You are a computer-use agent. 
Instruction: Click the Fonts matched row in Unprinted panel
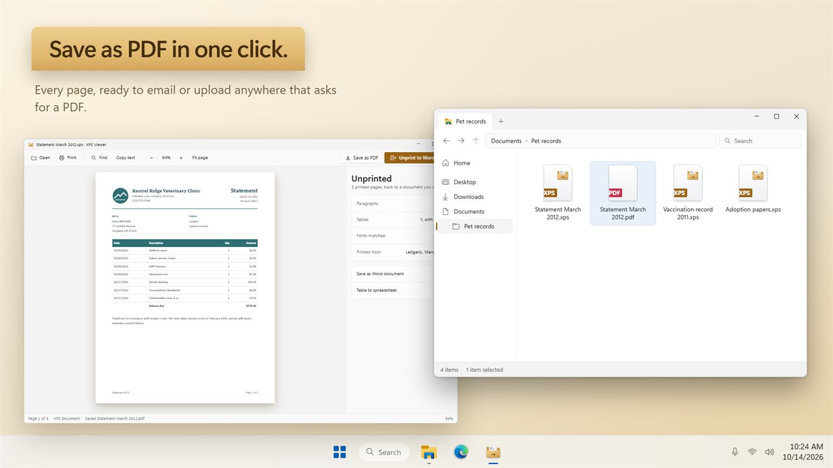tap(392, 235)
